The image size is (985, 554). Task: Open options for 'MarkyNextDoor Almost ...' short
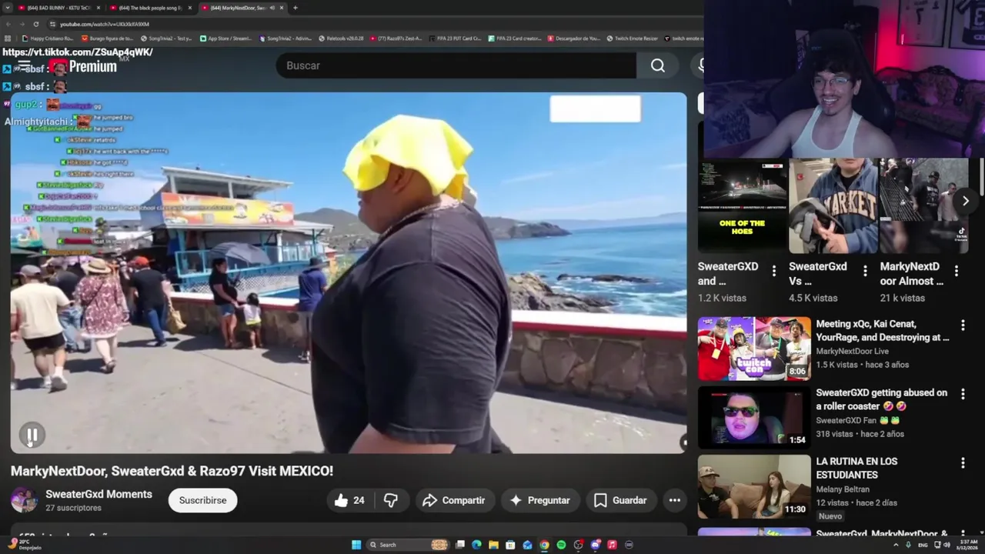(957, 271)
